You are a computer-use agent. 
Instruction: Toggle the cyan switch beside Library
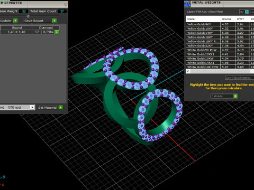coord(247,12)
